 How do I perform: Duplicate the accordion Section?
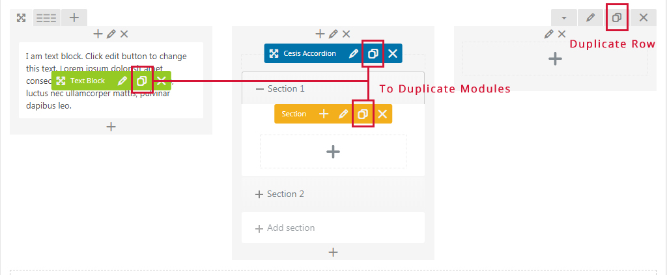point(363,114)
